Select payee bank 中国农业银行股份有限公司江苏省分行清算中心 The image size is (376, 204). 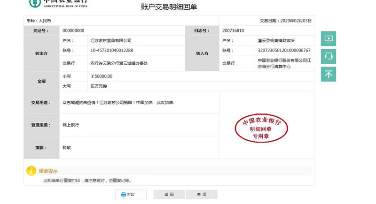pos(284,63)
